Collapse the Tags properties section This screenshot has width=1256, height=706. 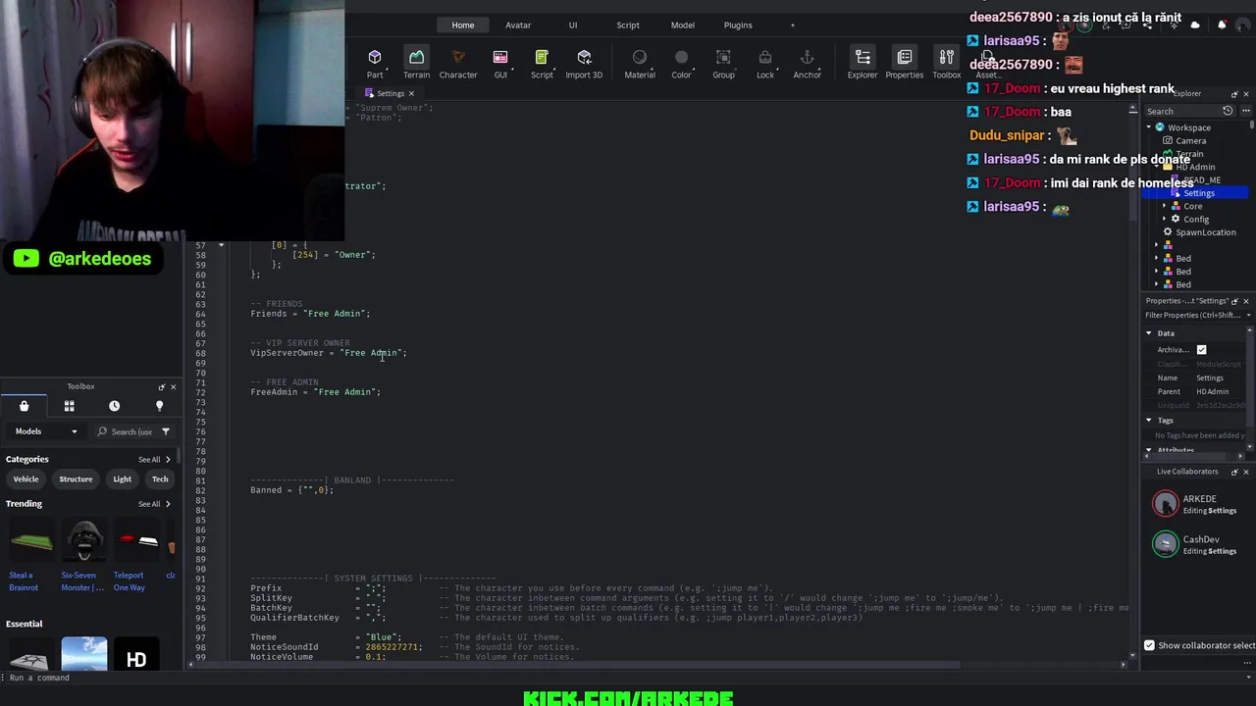[1149, 421]
